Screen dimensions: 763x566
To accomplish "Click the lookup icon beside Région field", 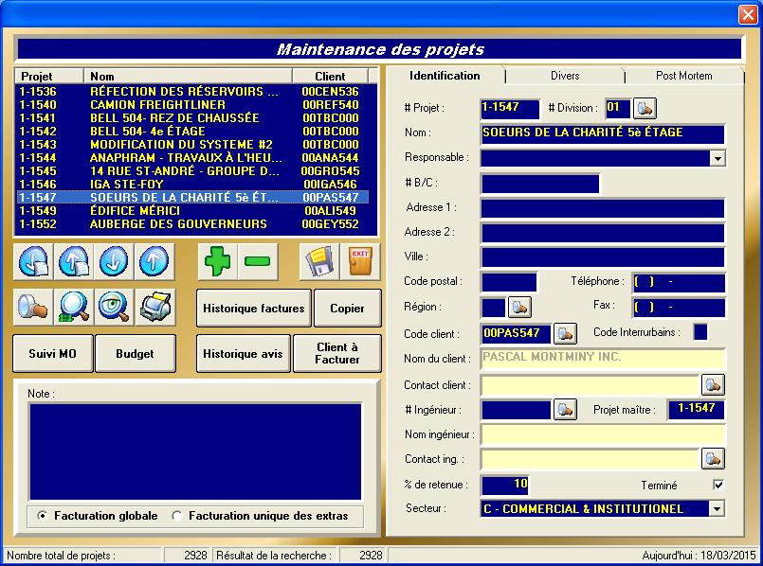I will point(519,307).
